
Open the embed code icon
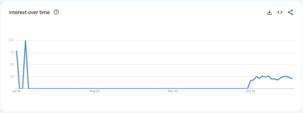point(280,12)
